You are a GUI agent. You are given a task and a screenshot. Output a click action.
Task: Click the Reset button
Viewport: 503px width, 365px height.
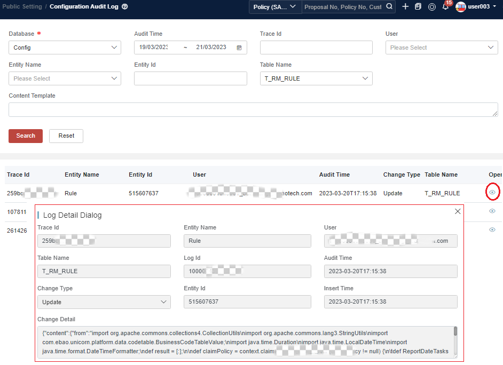pyautogui.click(x=66, y=136)
